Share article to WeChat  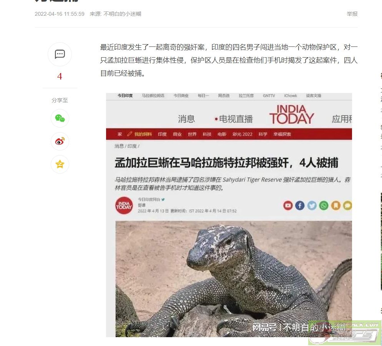[x=60, y=118]
